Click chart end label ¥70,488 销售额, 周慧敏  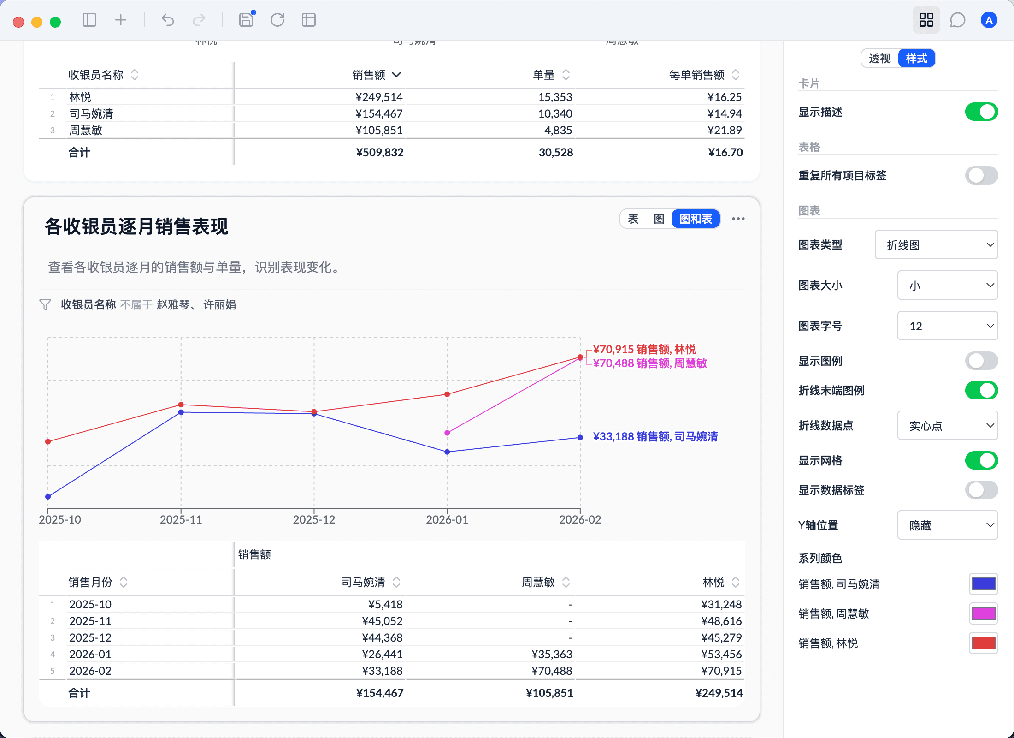[650, 363]
